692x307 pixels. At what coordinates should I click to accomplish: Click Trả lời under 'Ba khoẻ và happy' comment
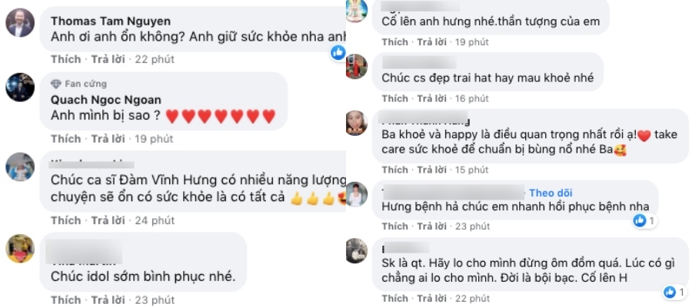click(432, 170)
